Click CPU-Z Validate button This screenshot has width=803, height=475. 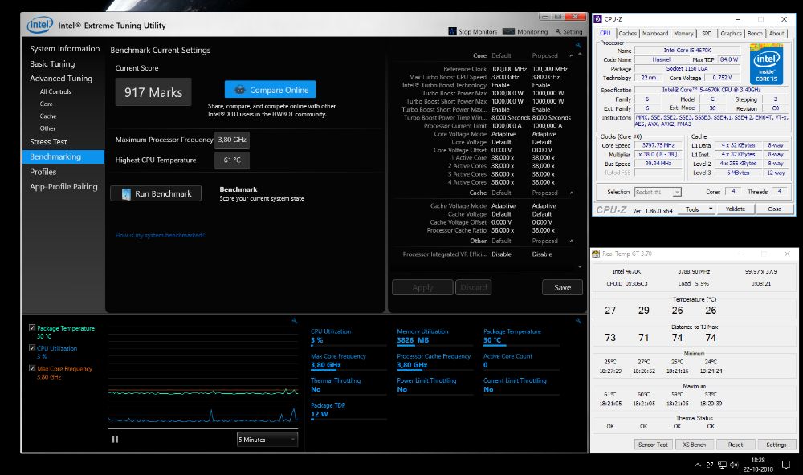click(736, 209)
